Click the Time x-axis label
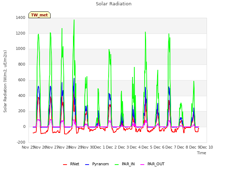 (201, 153)
